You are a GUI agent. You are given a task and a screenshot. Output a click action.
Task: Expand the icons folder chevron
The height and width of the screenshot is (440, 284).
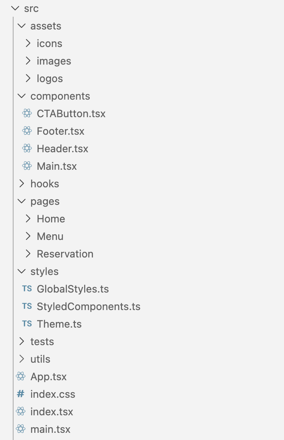pos(28,43)
